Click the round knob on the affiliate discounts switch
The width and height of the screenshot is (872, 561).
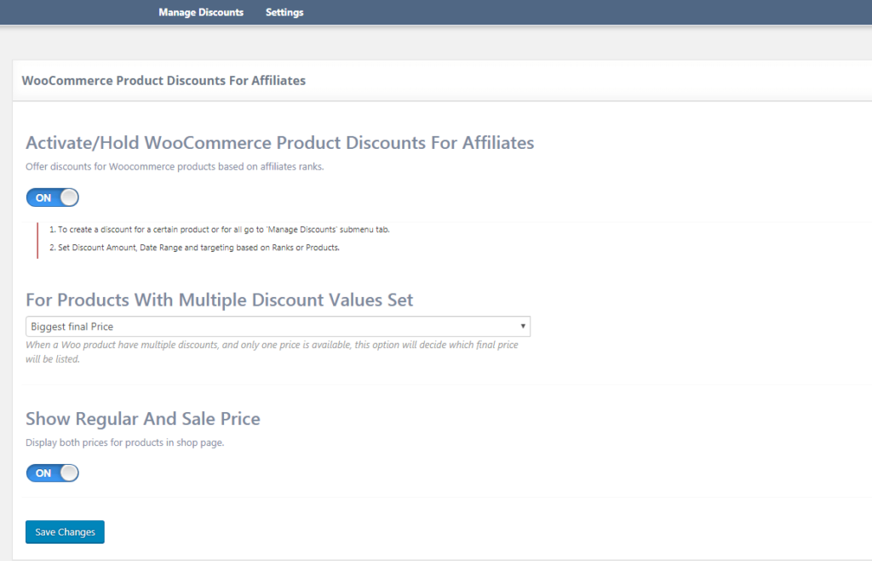(69, 197)
